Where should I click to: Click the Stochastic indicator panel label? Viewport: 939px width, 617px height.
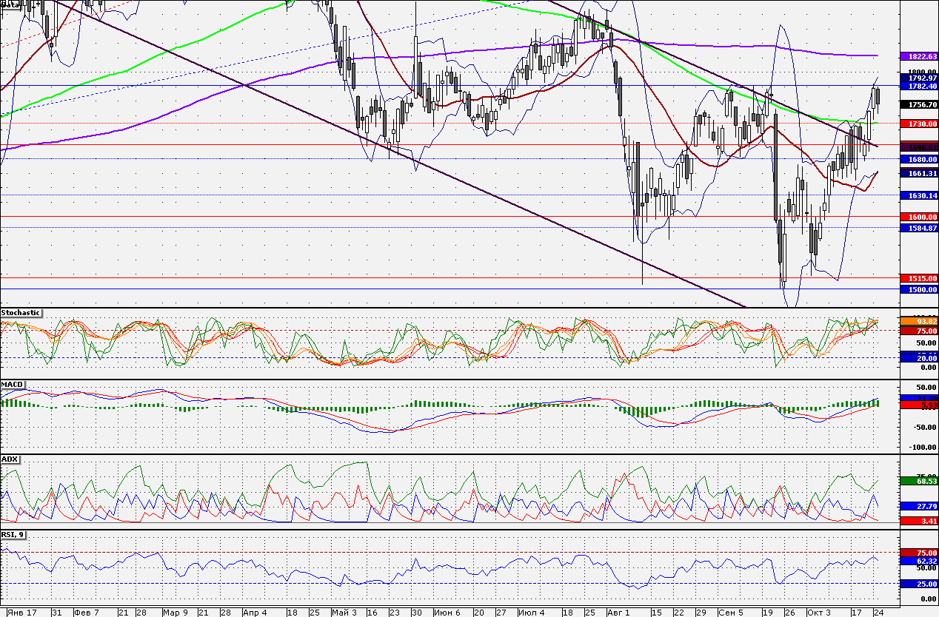tap(21, 313)
